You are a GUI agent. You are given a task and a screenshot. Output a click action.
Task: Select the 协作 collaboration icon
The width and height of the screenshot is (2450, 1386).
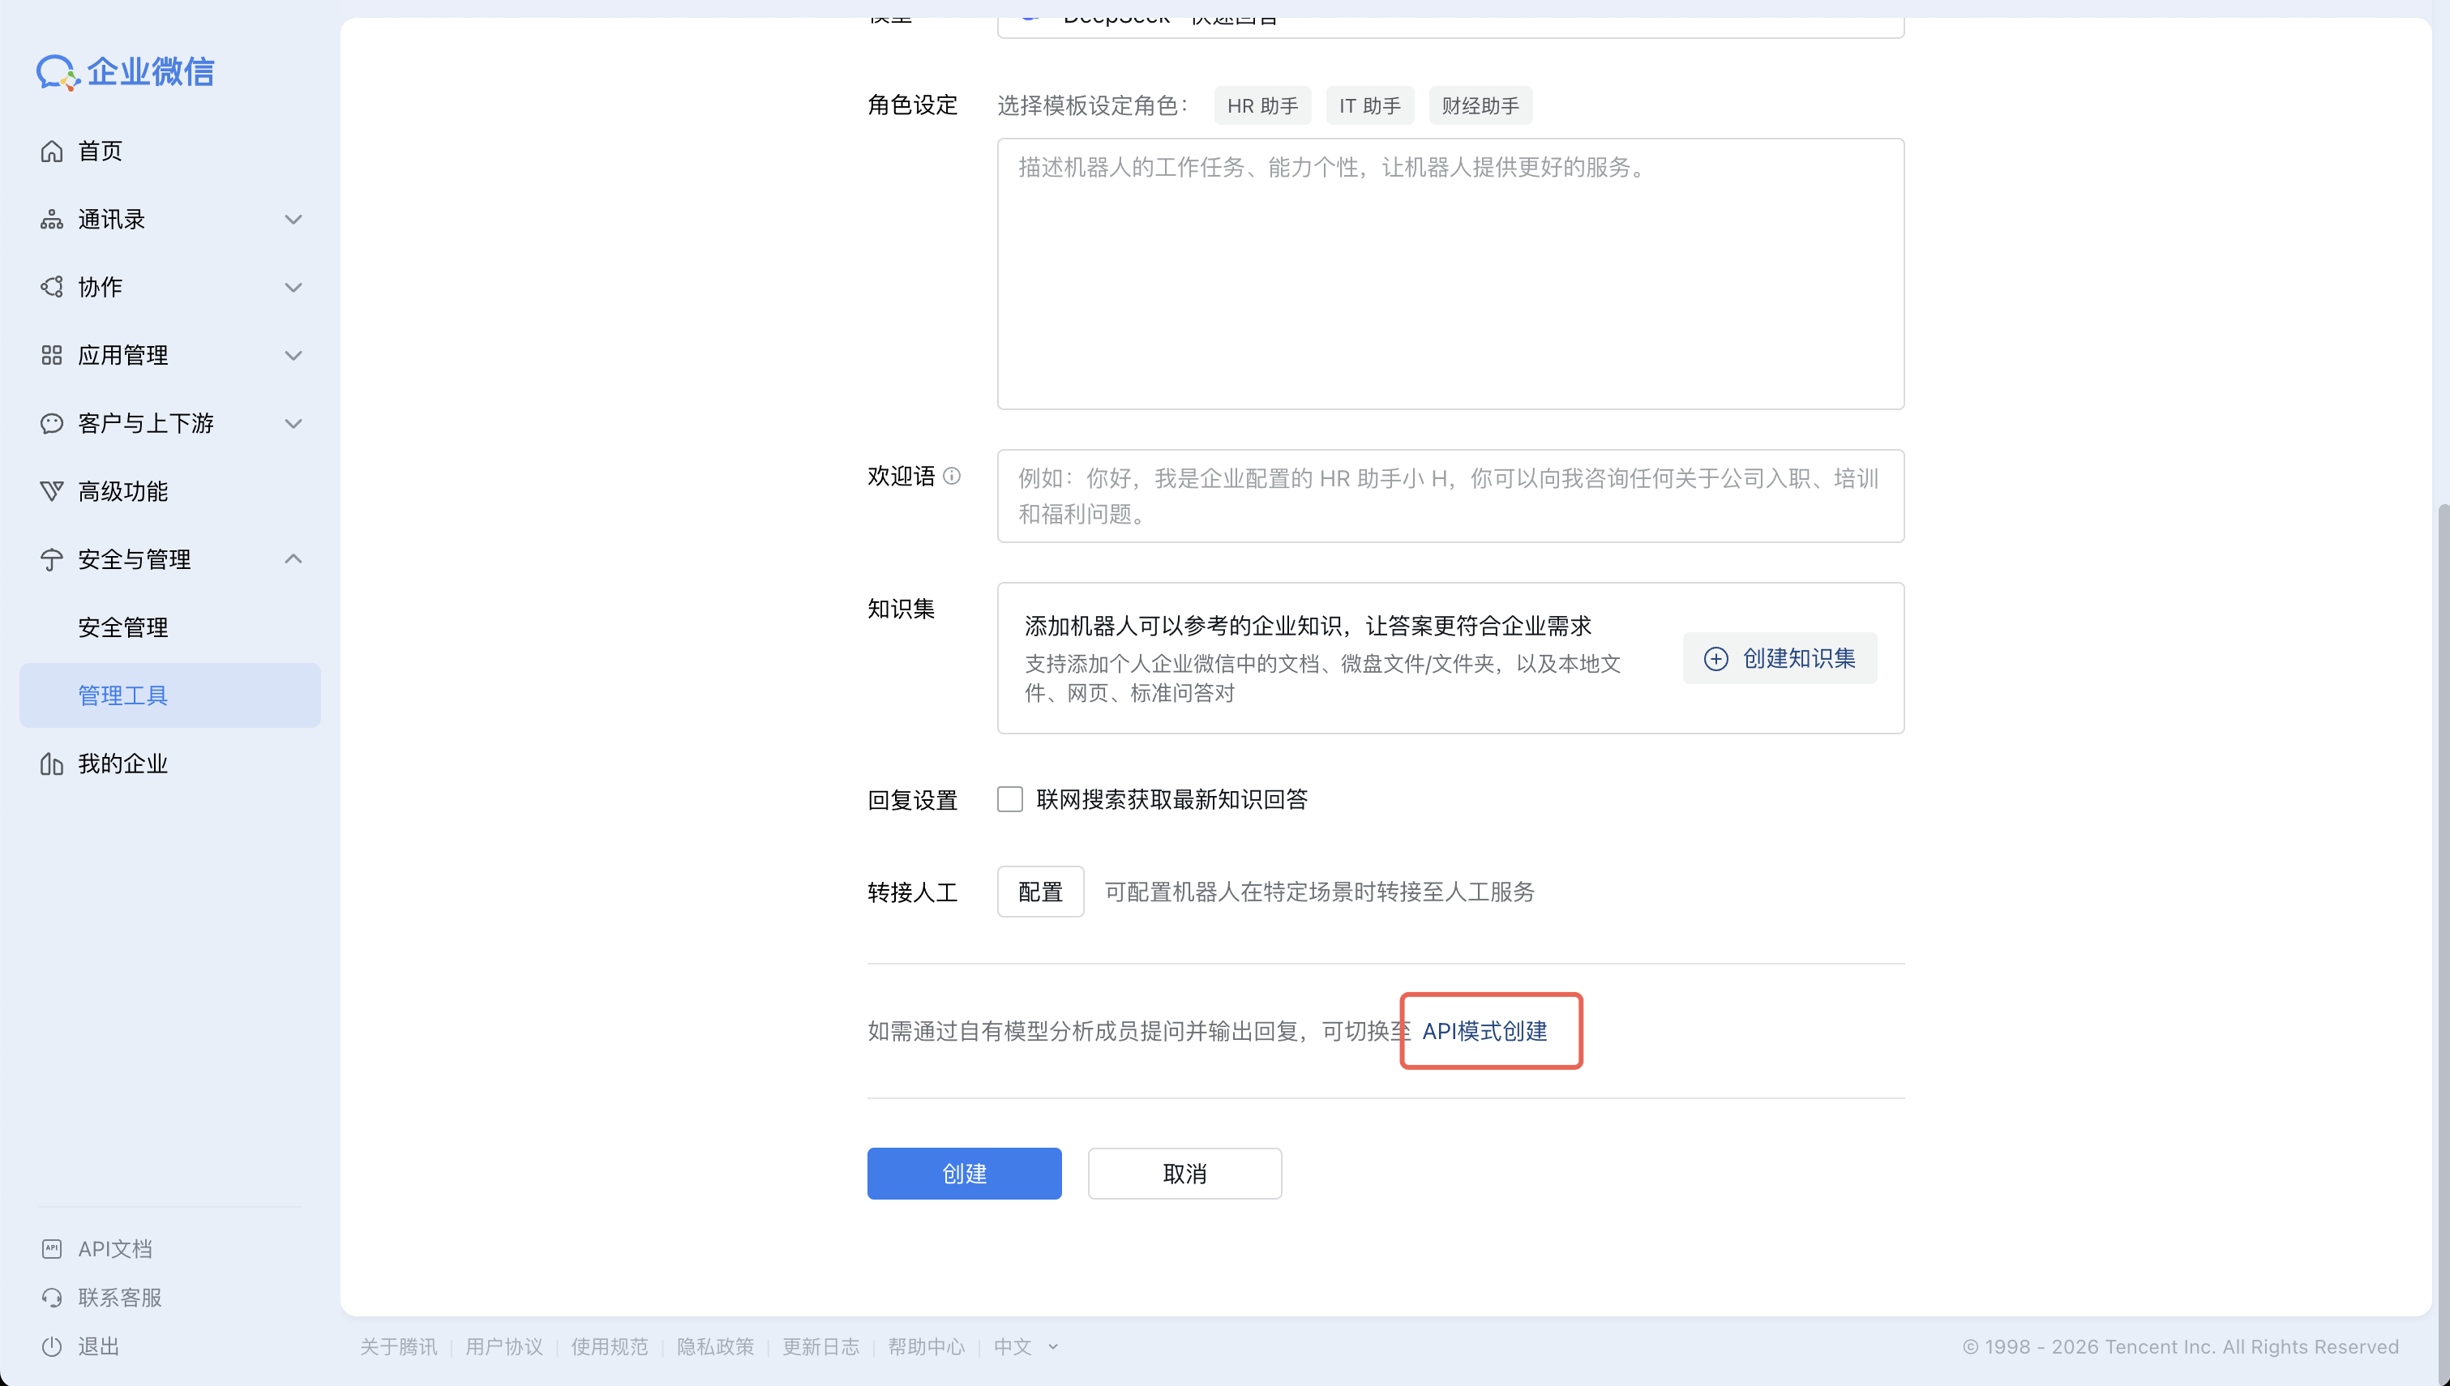pyautogui.click(x=53, y=287)
